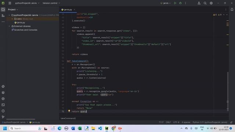Open Chrome from taskbar
Screen dimensions: 235x132
[x=113, y=128]
